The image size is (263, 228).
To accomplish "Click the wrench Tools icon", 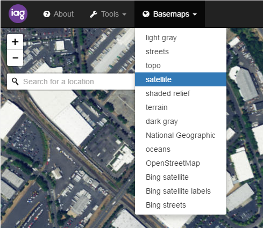I will [94, 14].
